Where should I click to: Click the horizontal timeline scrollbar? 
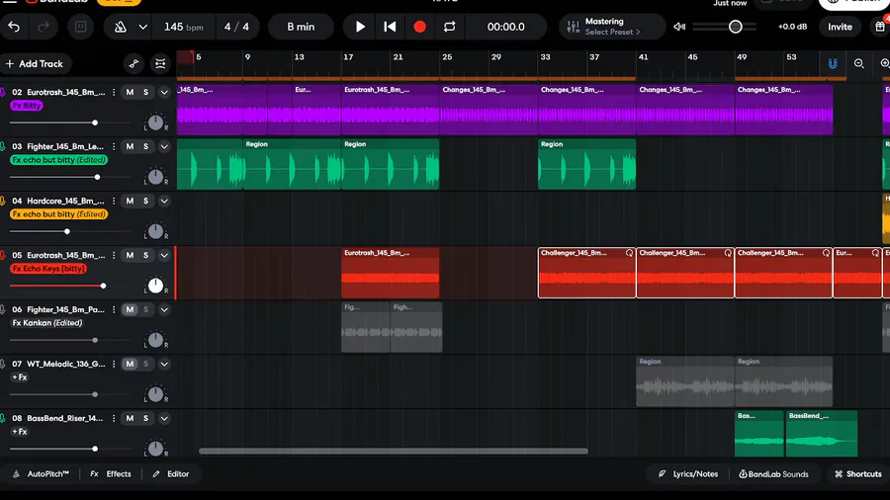pos(394,452)
